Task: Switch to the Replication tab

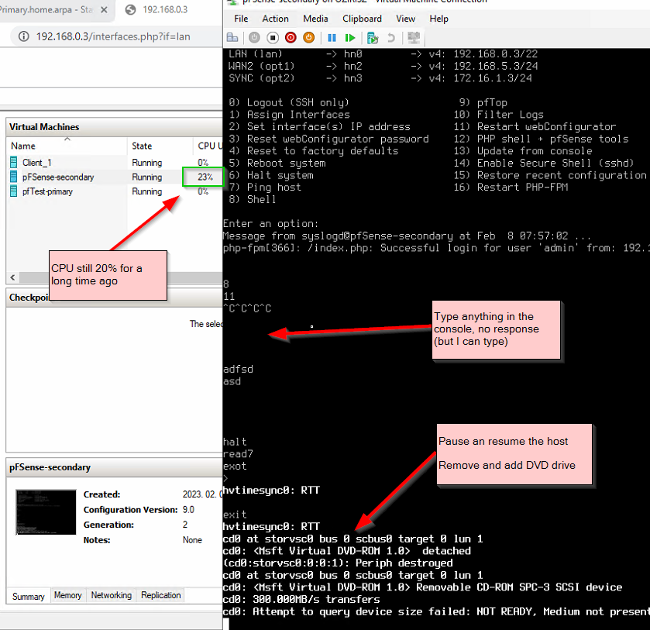Action: click(x=160, y=595)
